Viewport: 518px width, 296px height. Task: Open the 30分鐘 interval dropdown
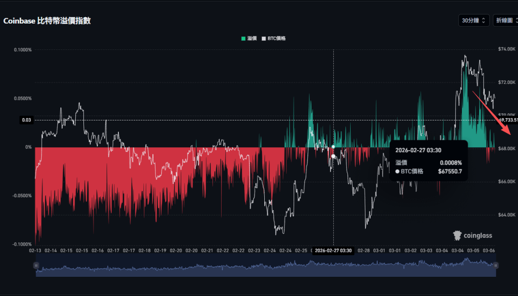coord(474,21)
